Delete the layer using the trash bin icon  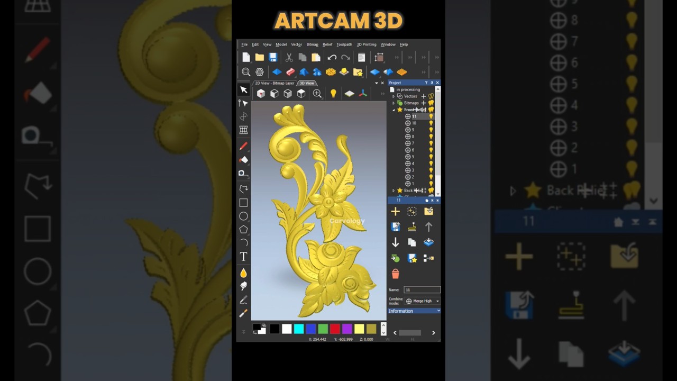click(395, 274)
